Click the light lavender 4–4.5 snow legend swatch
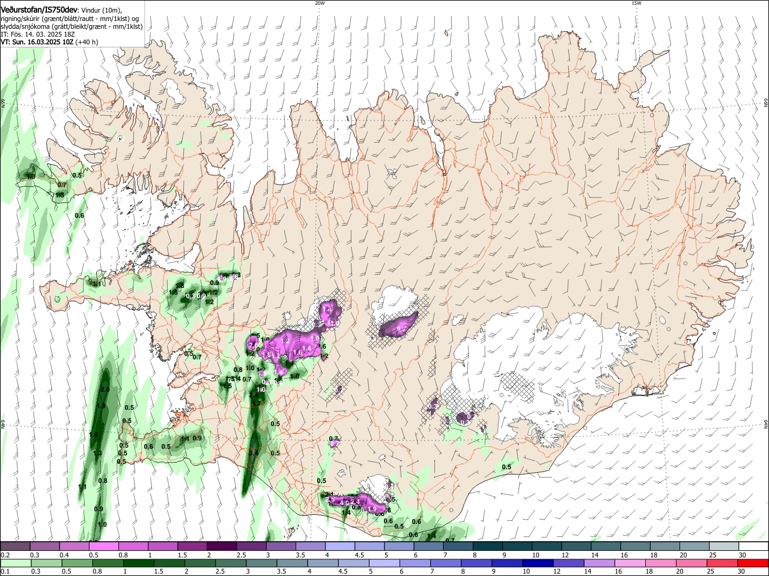 339,546
